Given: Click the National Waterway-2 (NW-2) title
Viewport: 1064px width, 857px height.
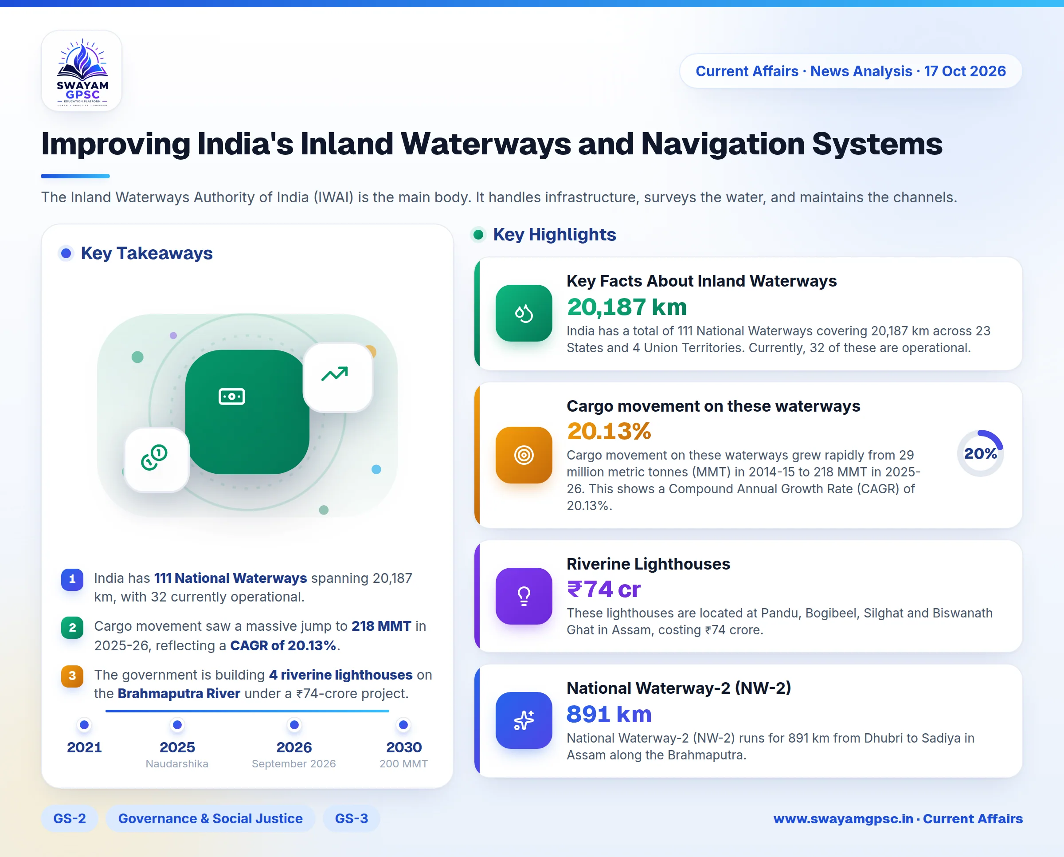Looking at the screenshot, I should click(679, 688).
